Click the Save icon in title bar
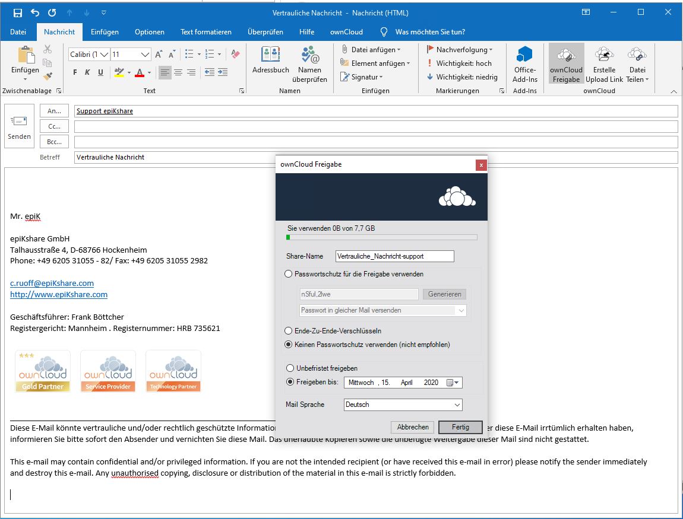The image size is (683, 519). tap(18, 12)
